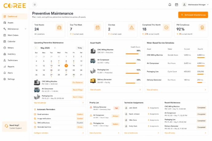Click the Air Compressor image in Asset Health
The image size is (212, 141).
[x=93, y=61]
